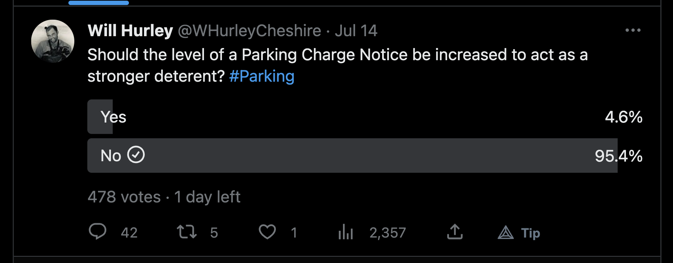Viewport: 673px width, 263px height.
Task: Click the share upload icon
Action: point(455,232)
